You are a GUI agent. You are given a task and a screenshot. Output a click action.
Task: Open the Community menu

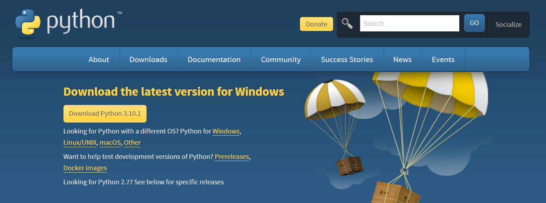[281, 60]
